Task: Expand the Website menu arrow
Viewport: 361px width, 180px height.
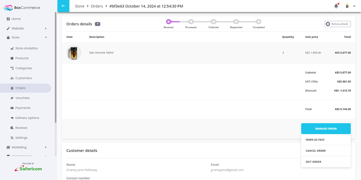Action: pos(46,29)
